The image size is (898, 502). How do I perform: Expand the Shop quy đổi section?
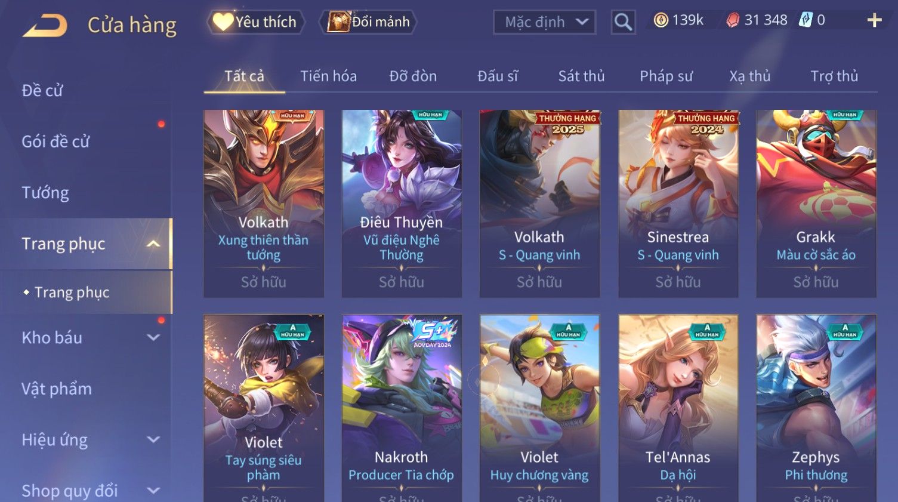[153, 491]
